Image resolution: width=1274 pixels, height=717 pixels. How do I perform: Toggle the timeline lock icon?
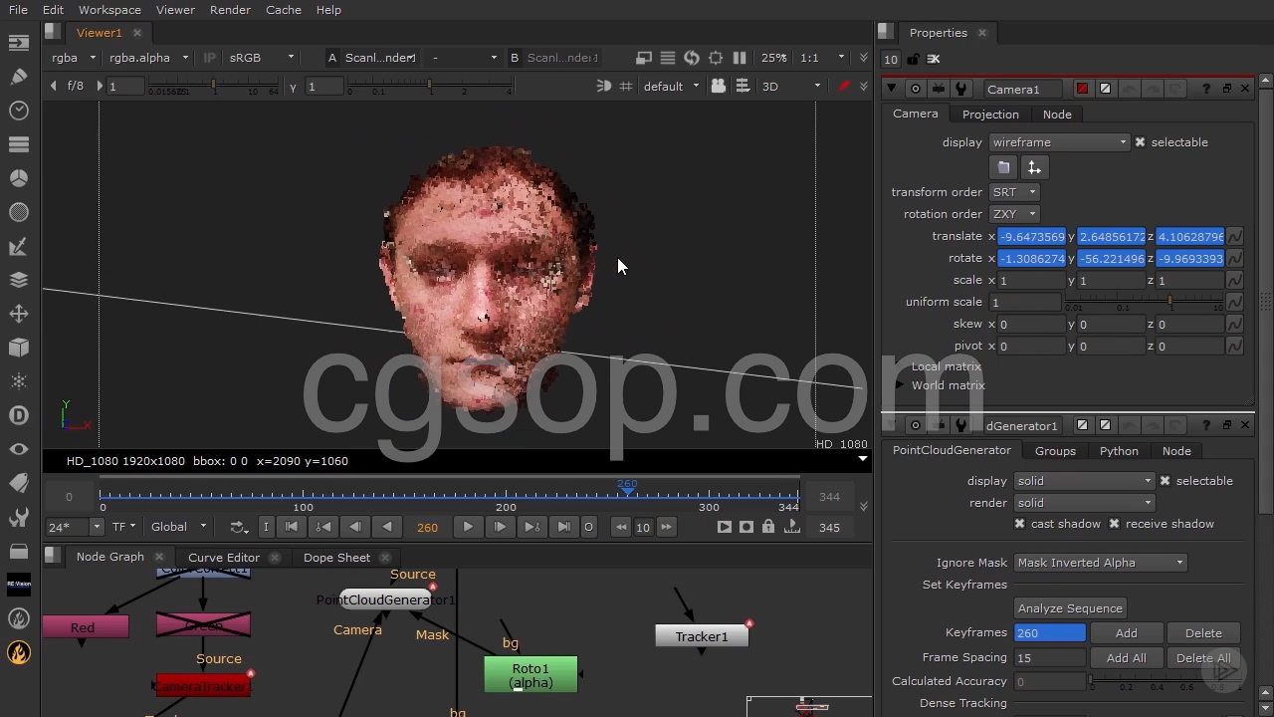click(x=768, y=527)
